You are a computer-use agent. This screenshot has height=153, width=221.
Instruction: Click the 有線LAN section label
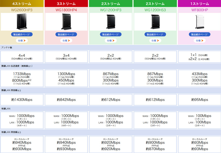click(6, 109)
